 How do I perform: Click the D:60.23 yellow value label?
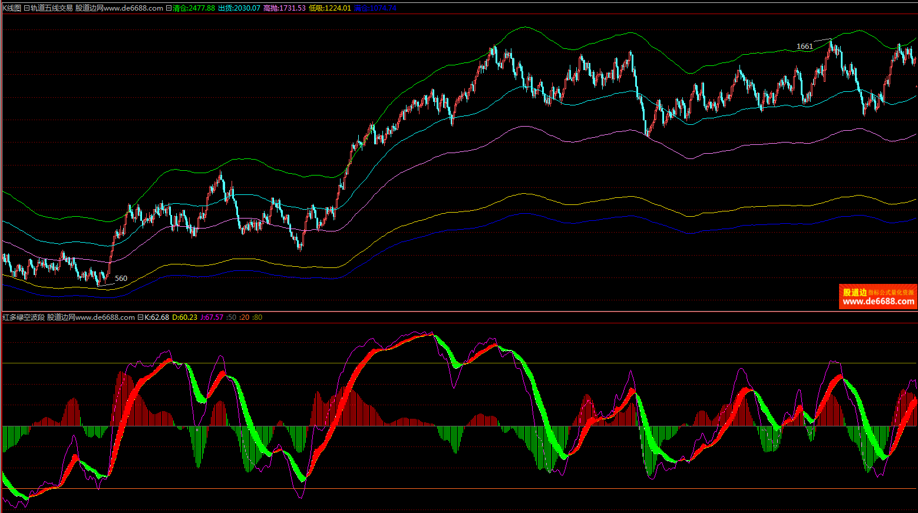pos(184,317)
